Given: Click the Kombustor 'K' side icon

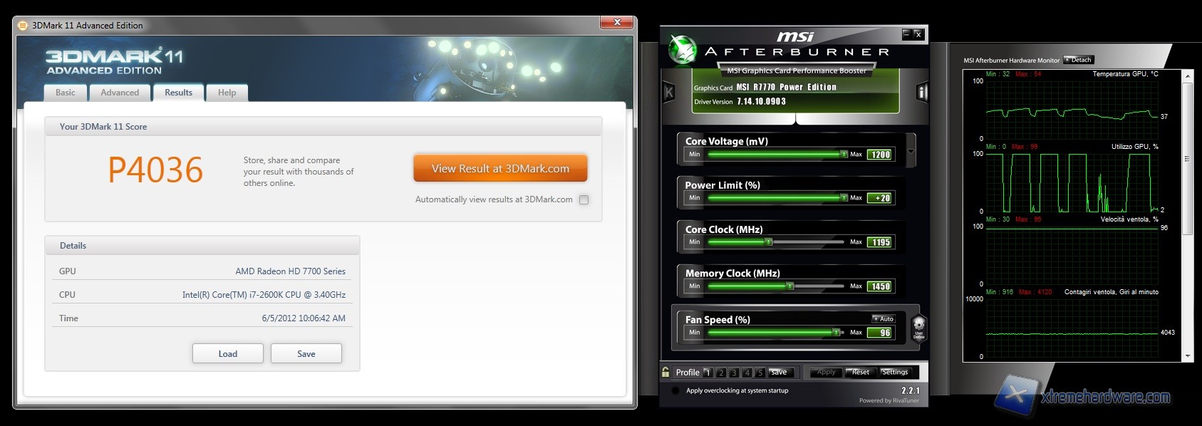Looking at the screenshot, I should [x=669, y=92].
